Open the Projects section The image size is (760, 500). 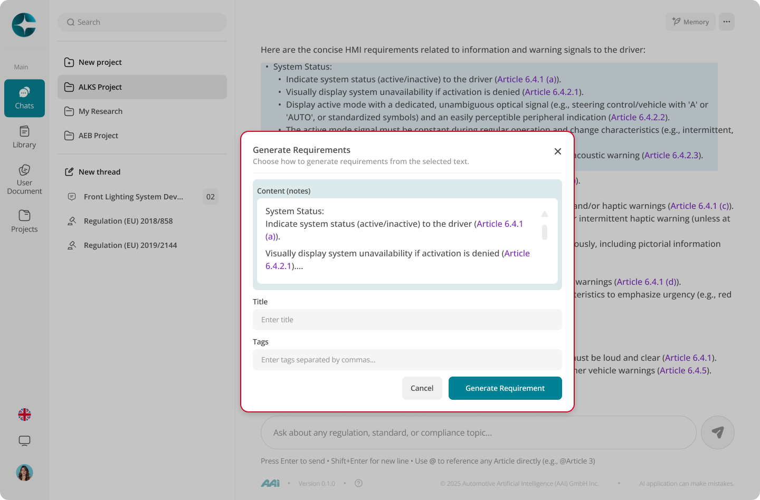tap(24, 221)
